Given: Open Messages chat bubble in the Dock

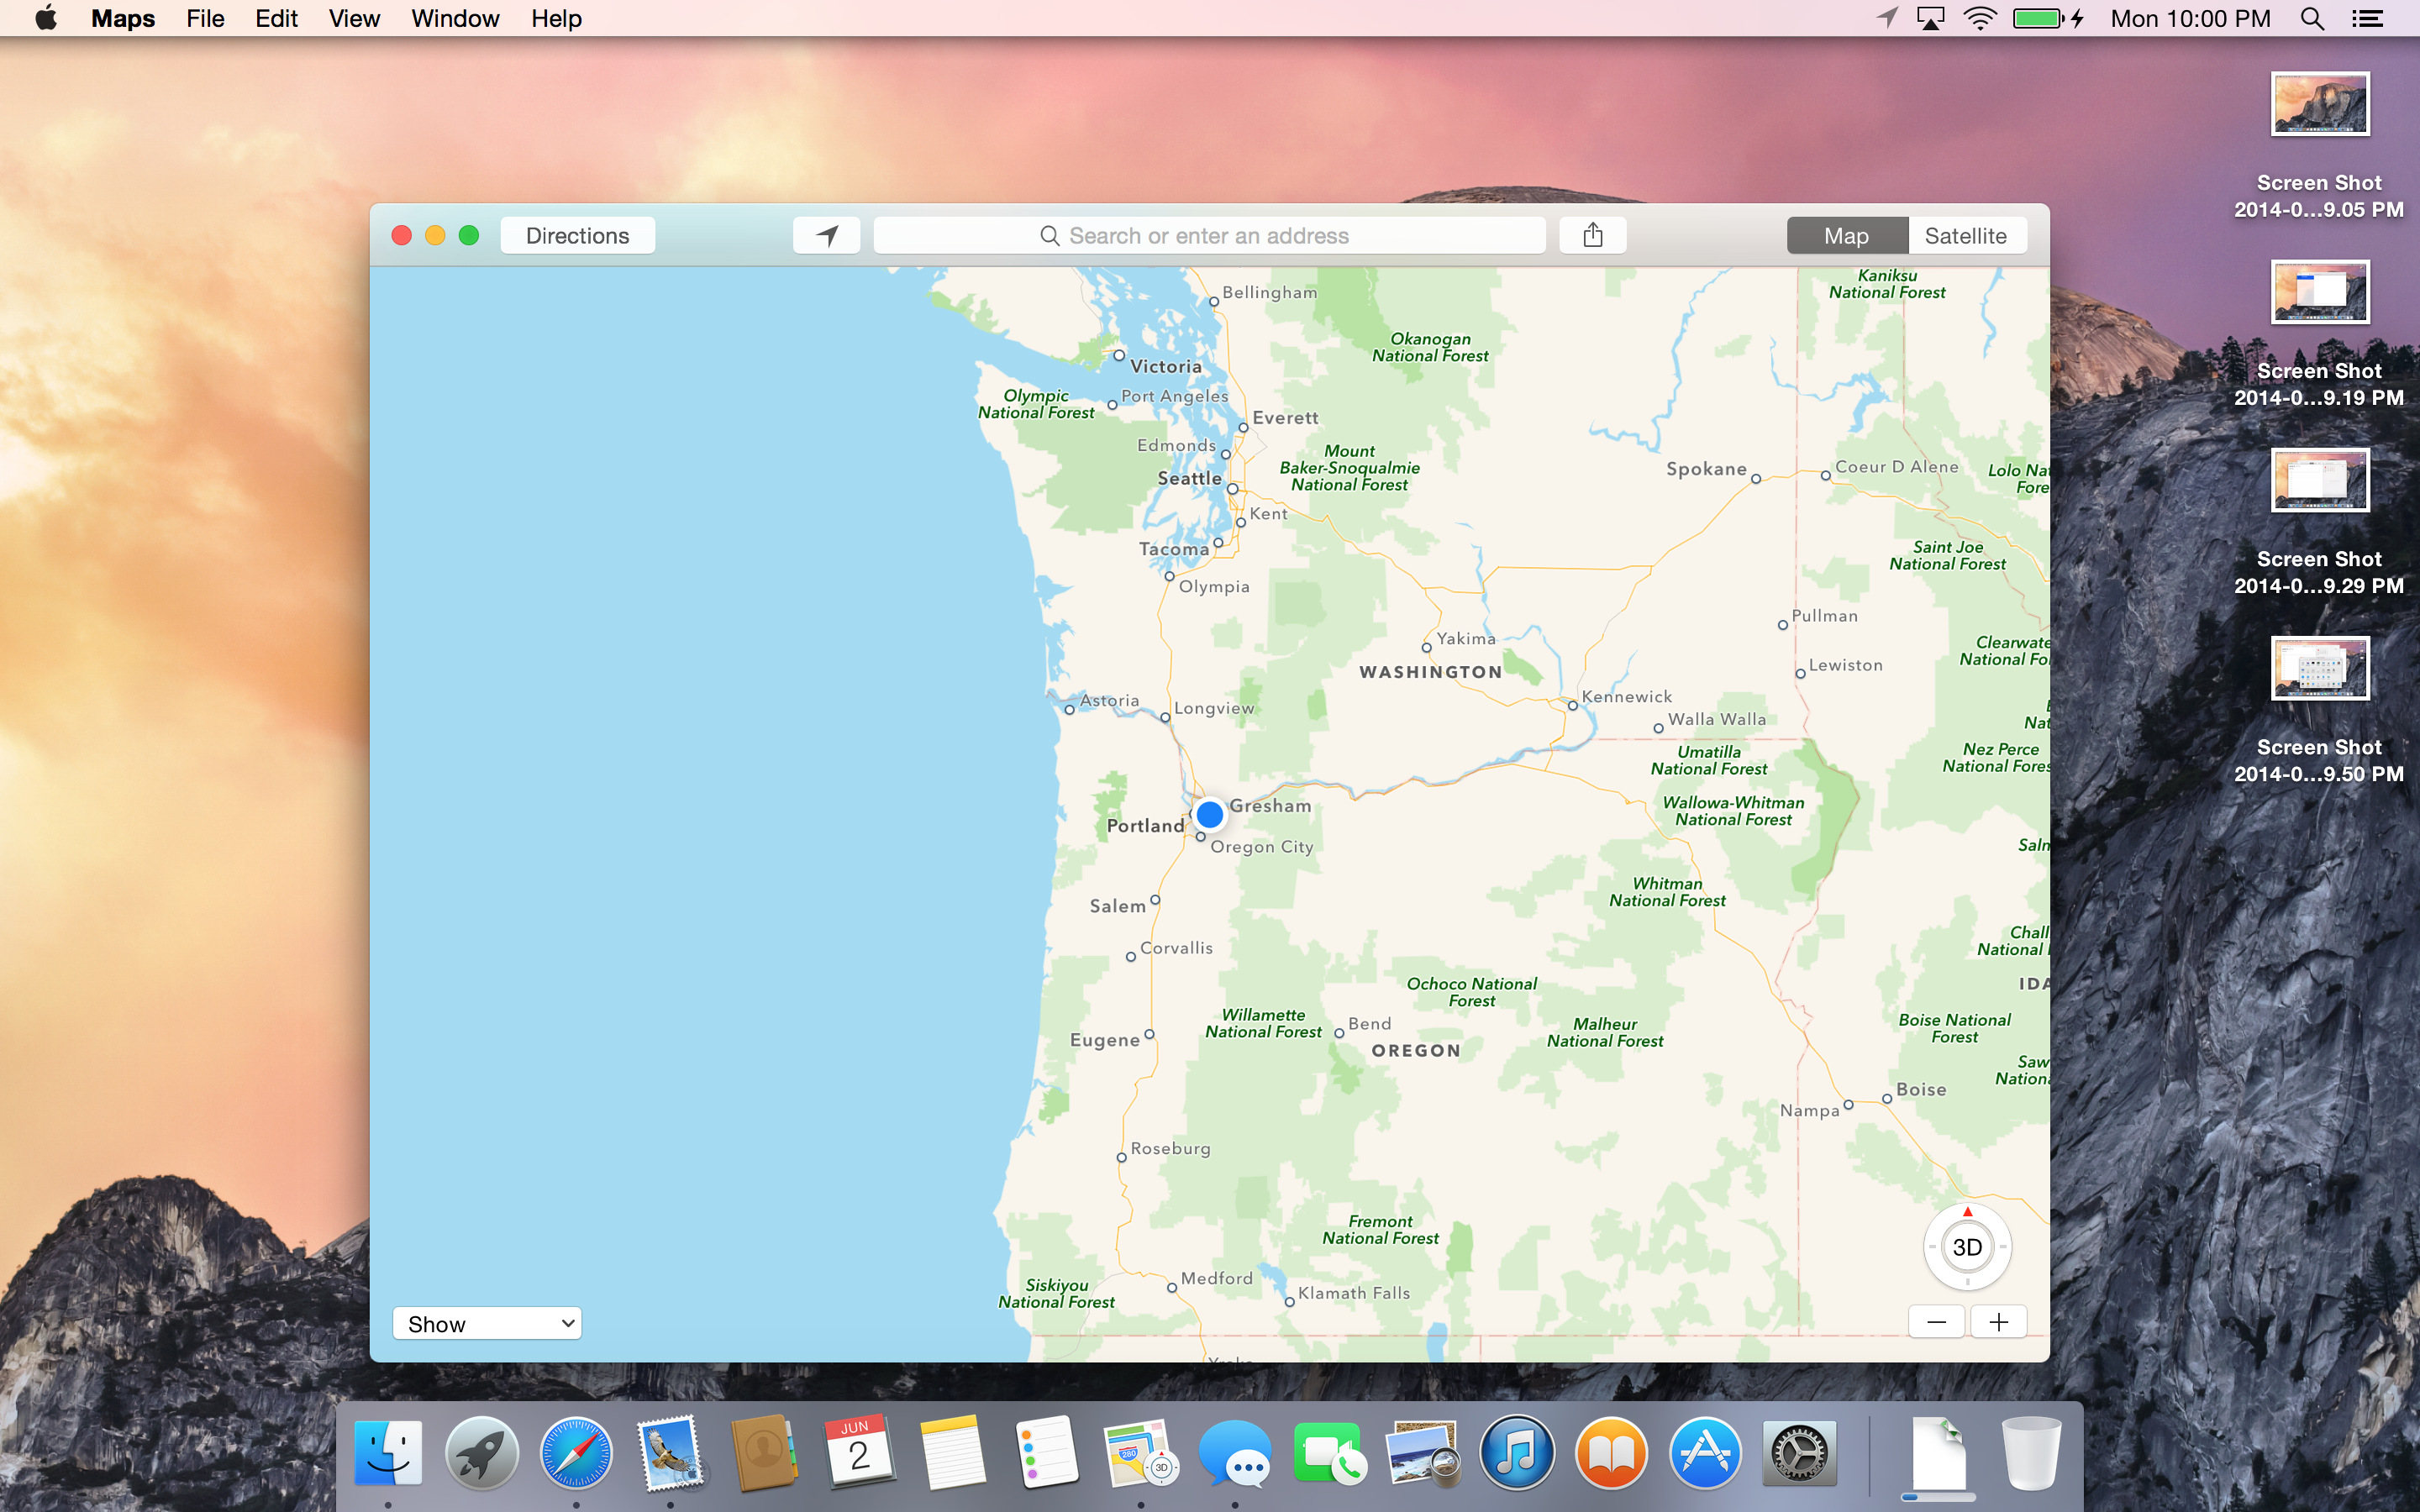Looking at the screenshot, I should pos(1235,1453).
